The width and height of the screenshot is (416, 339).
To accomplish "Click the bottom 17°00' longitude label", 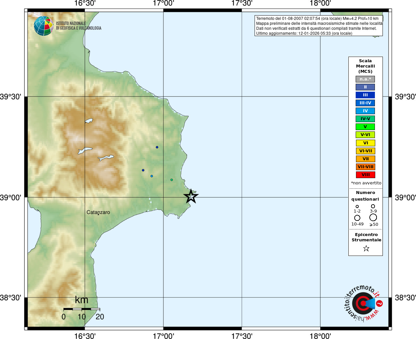I will click(163, 336).
